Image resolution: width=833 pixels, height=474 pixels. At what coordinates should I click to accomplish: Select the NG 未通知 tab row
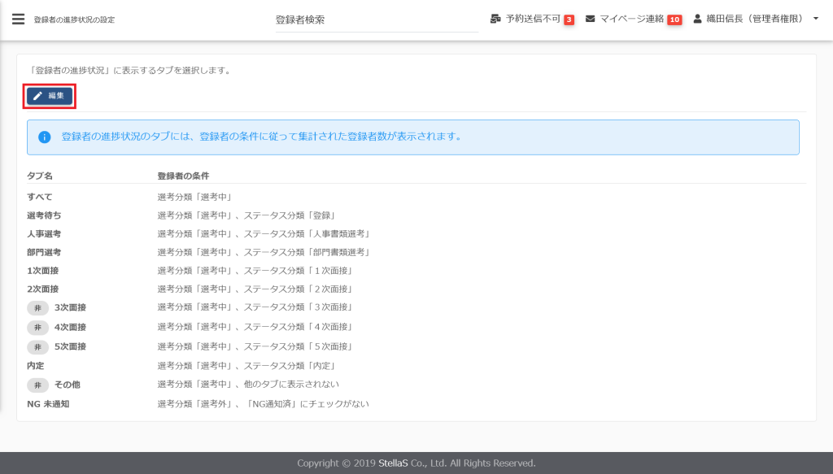click(x=48, y=403)
